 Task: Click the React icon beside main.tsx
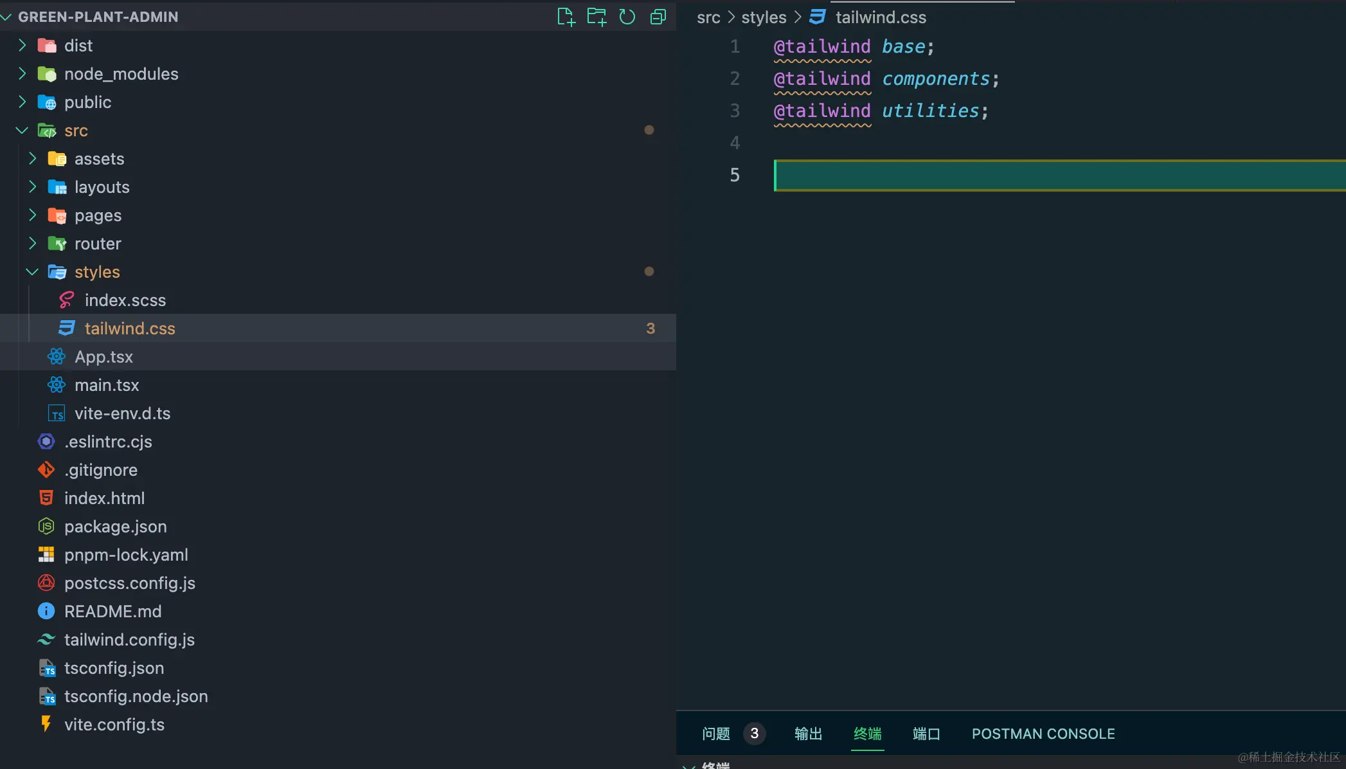[57, 384]
